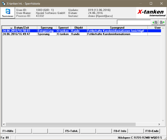Select the Entsperrung row at 16:50:03

point(81,31)
